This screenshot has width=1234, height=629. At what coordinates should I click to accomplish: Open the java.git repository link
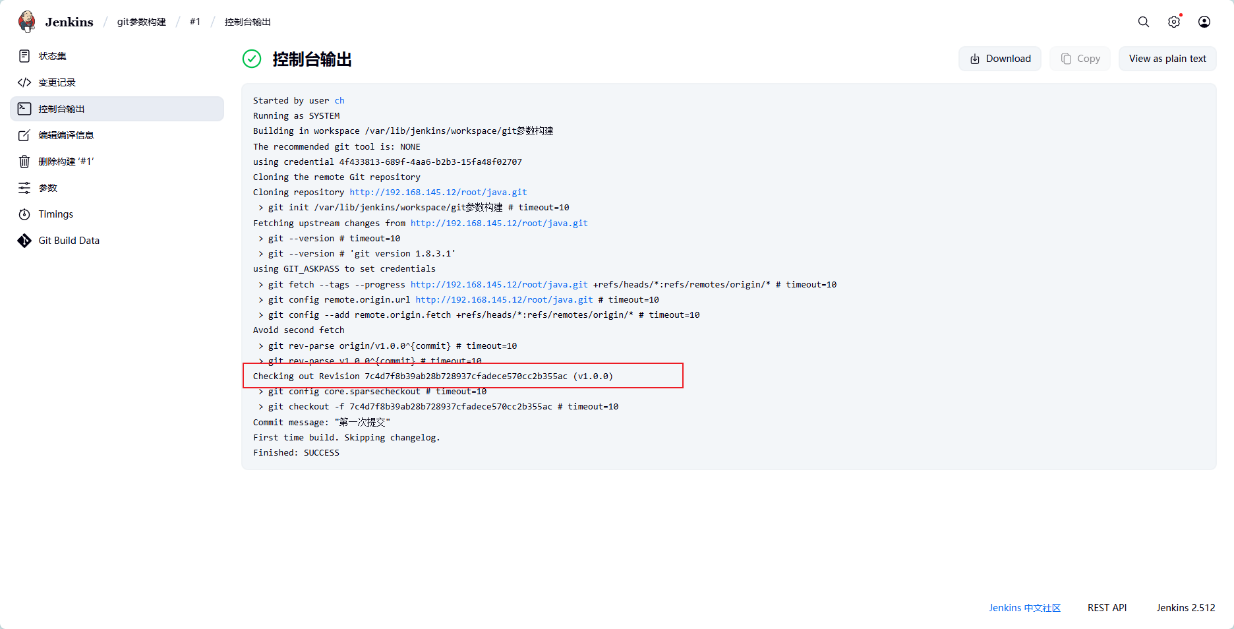pyautogui.click(x=438, y=192)
